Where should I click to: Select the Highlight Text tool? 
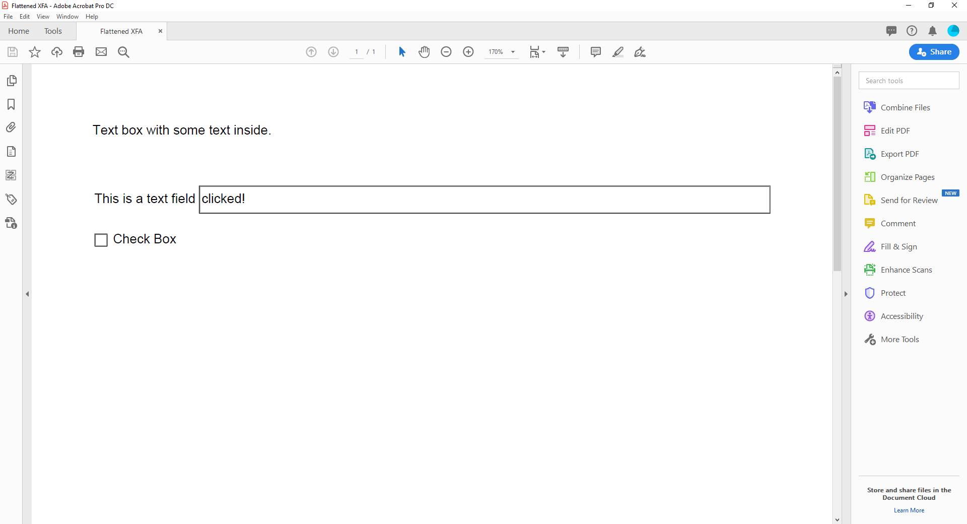pos(617,52)
